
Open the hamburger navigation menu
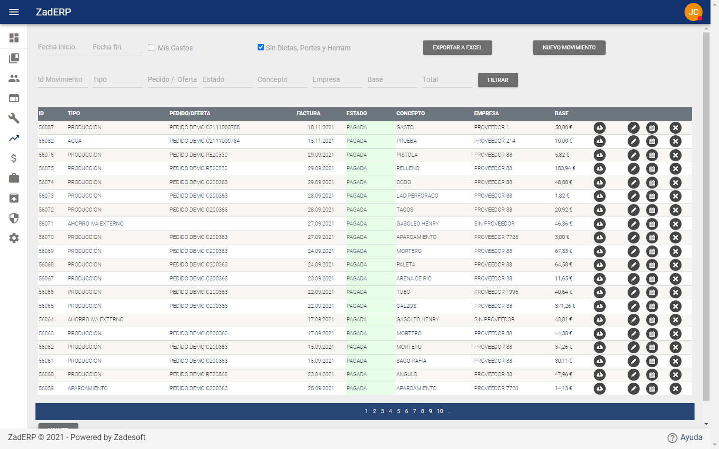pos(14,12)
